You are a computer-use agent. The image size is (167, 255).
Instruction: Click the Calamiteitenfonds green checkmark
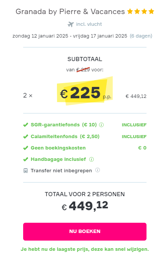[x=25, y=137]
